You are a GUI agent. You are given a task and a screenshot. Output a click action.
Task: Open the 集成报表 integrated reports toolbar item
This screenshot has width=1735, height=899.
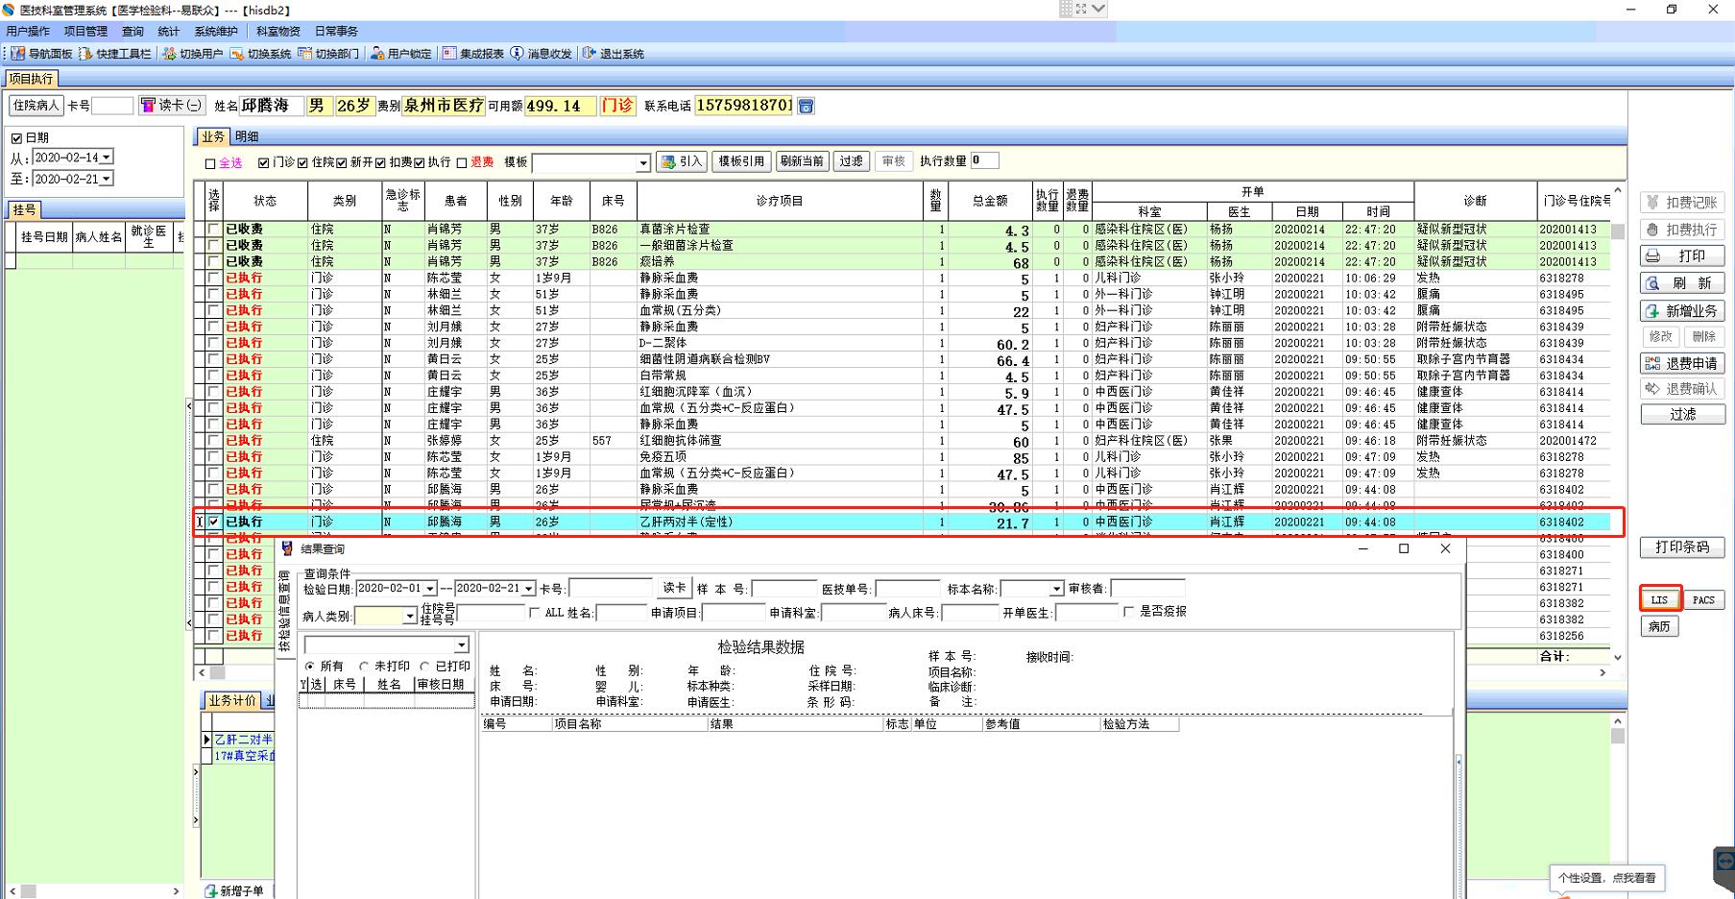tap(473, 54)
